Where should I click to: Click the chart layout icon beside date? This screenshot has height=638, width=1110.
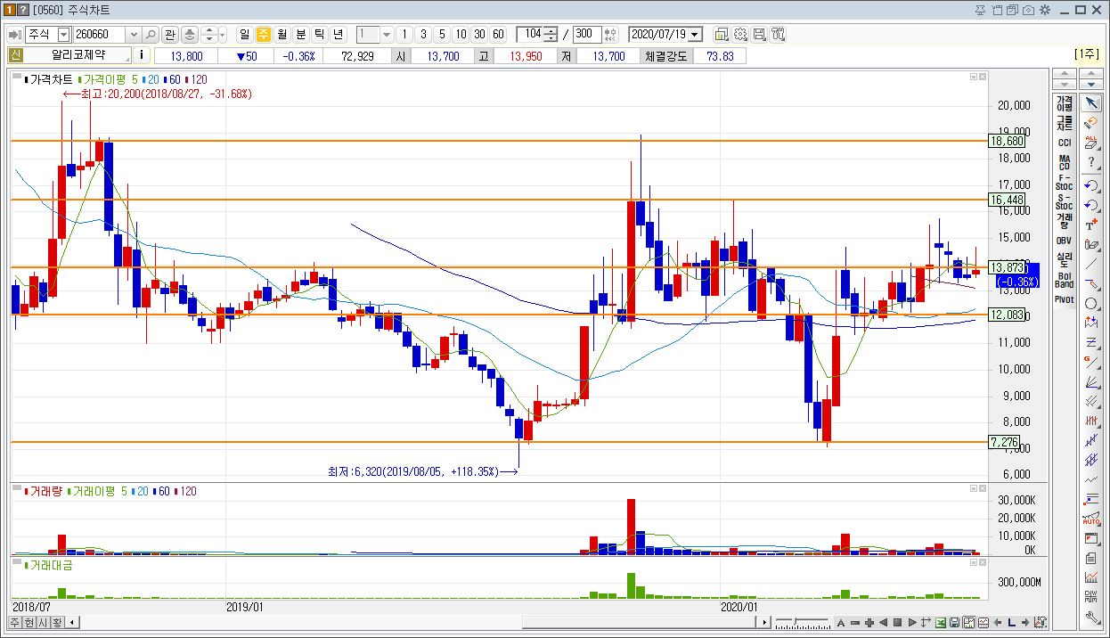[721, 35]
